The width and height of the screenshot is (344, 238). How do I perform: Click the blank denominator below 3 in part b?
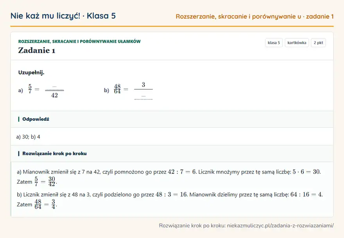[x=143, y=97]
